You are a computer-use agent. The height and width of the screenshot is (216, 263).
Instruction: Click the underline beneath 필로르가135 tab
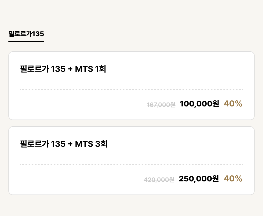point(26,41)
